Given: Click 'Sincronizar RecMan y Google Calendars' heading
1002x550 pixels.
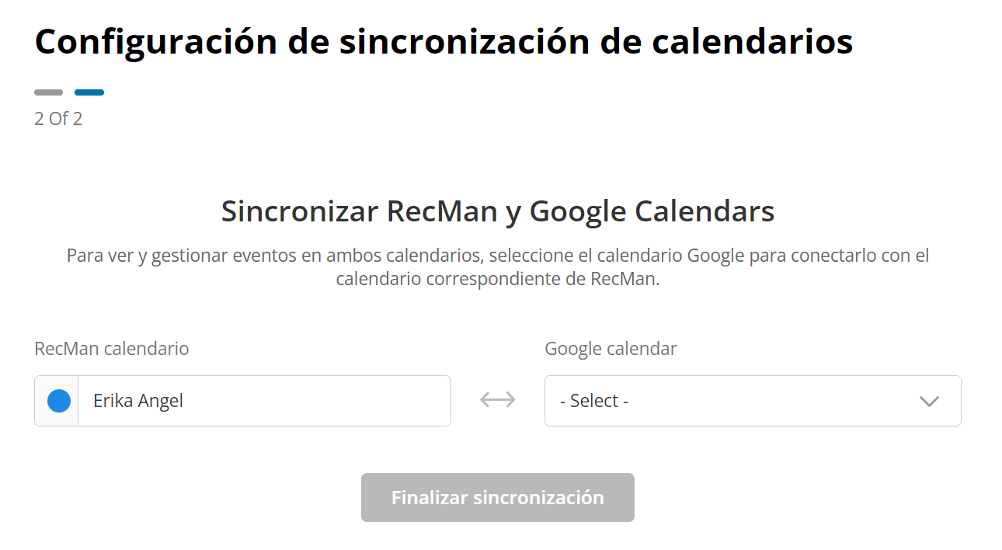Looking at the screenshot, I should click(498, 211).
